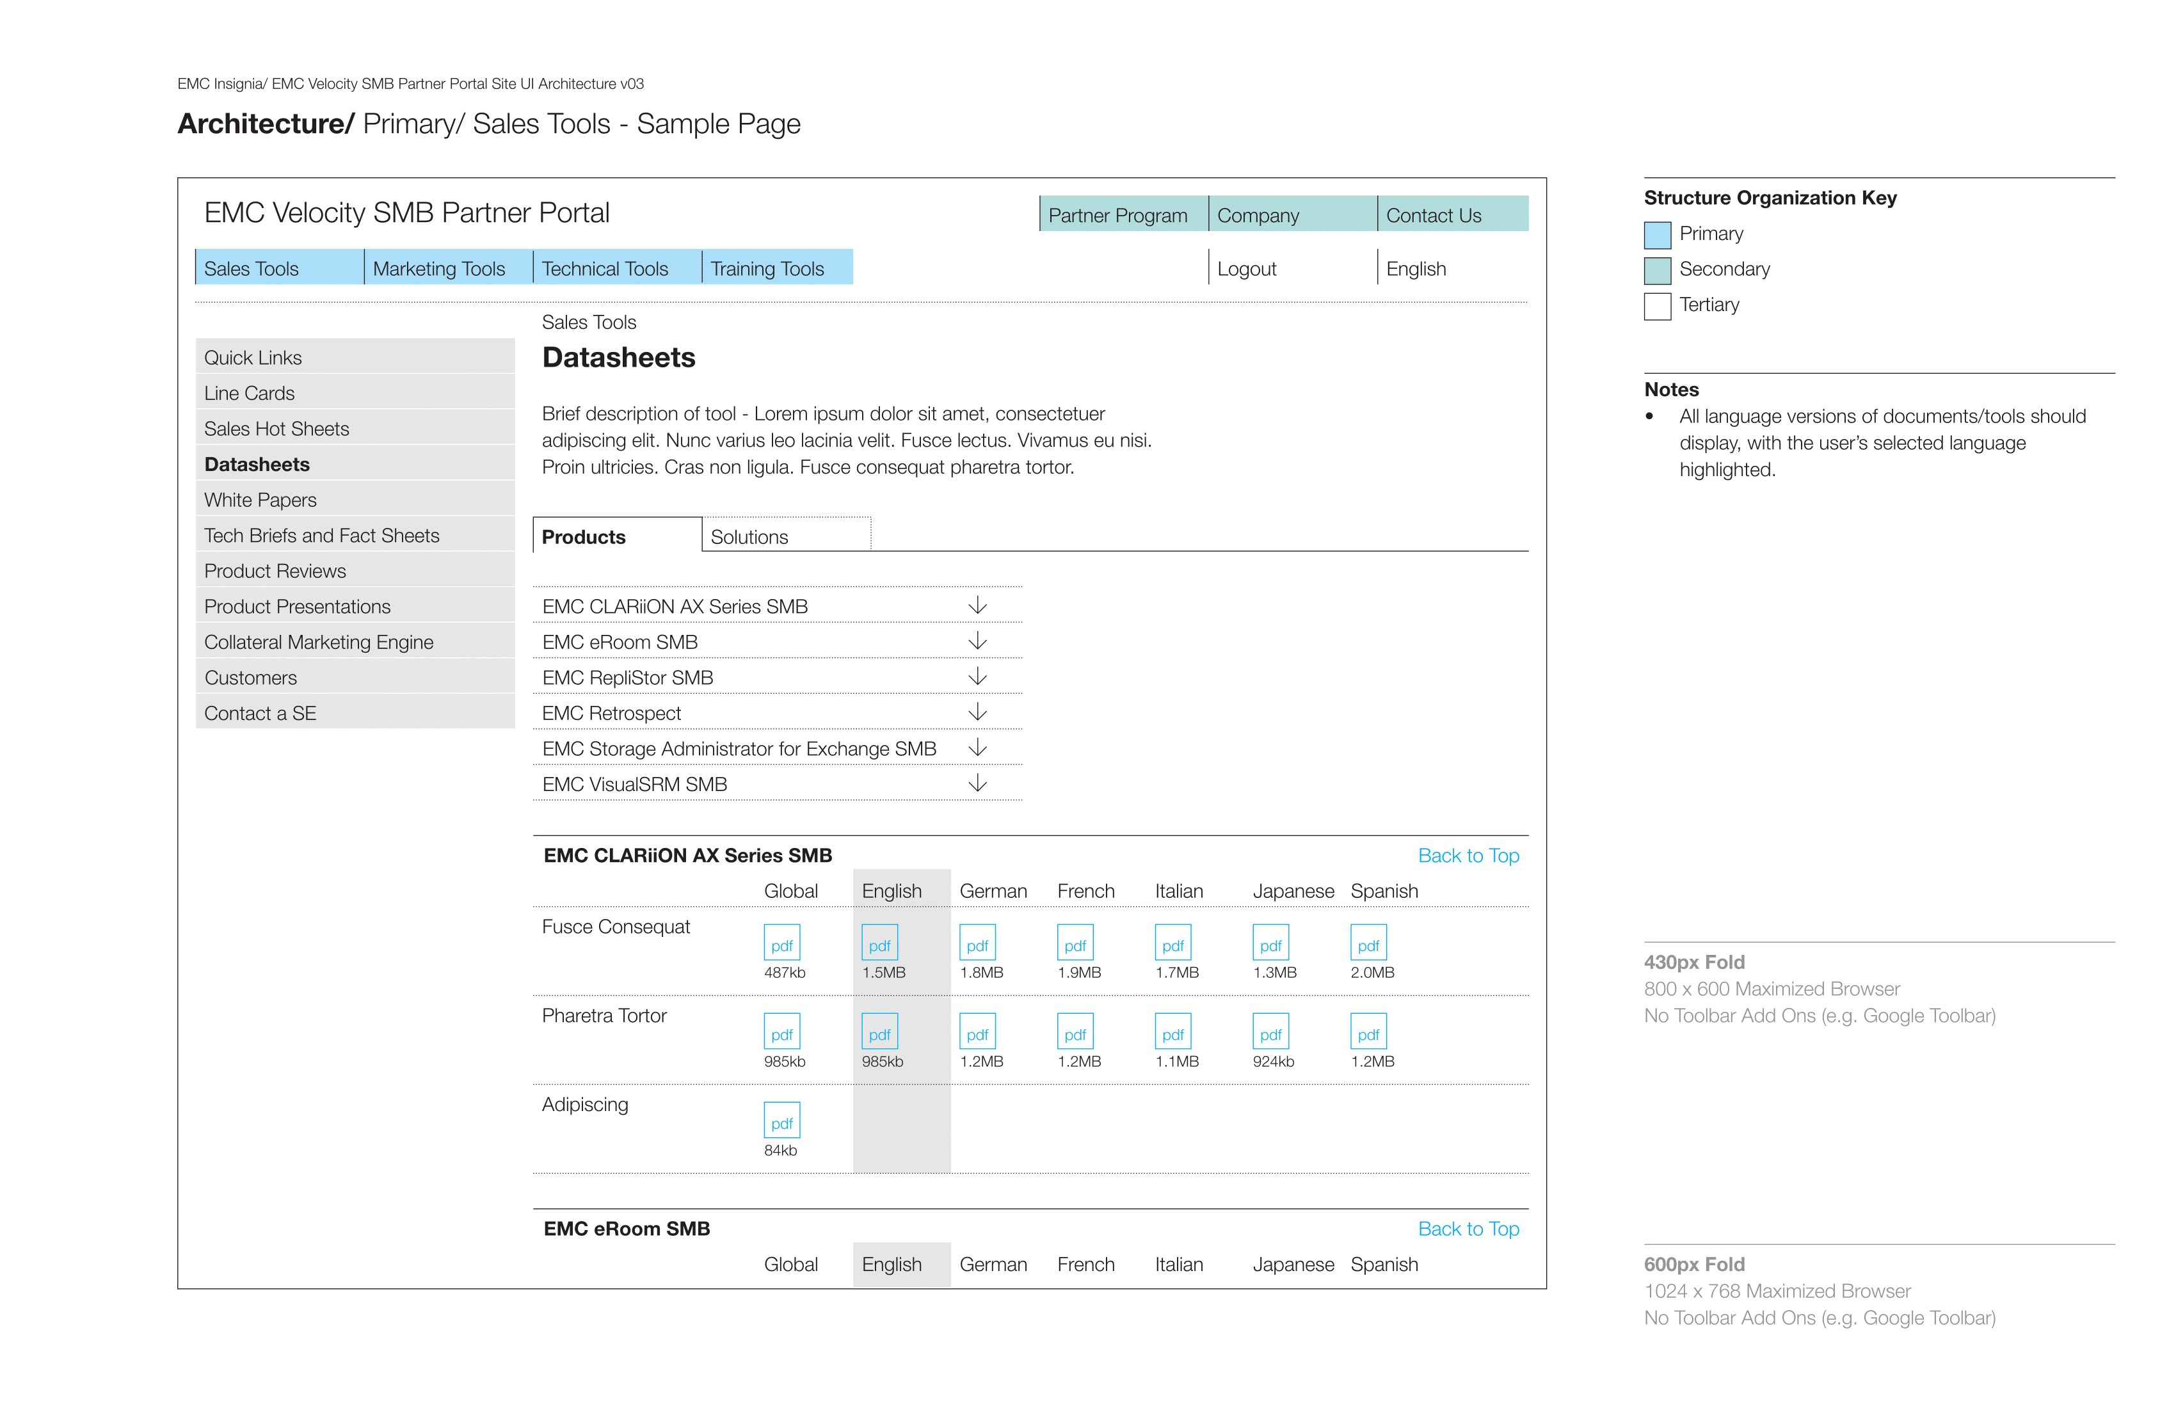Open the French 1.9MB pdf icon
The height and width of the screenshot is (1408, 2176).
1075,943
